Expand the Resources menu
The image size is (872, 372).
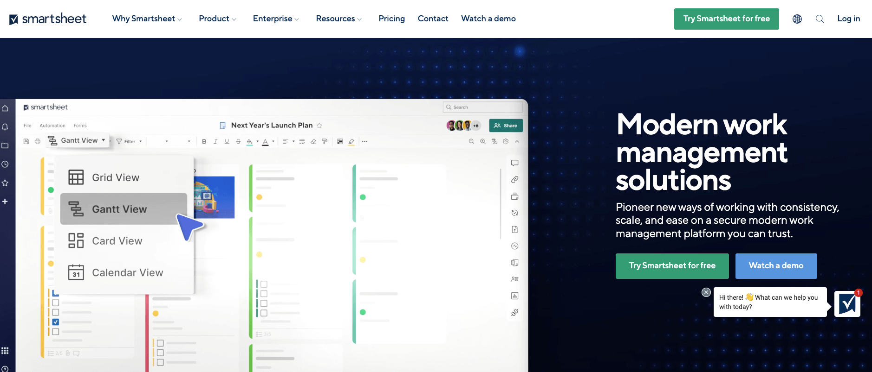338,19
